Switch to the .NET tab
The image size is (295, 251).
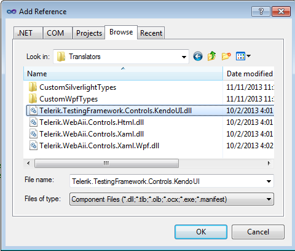coord(28,33)
